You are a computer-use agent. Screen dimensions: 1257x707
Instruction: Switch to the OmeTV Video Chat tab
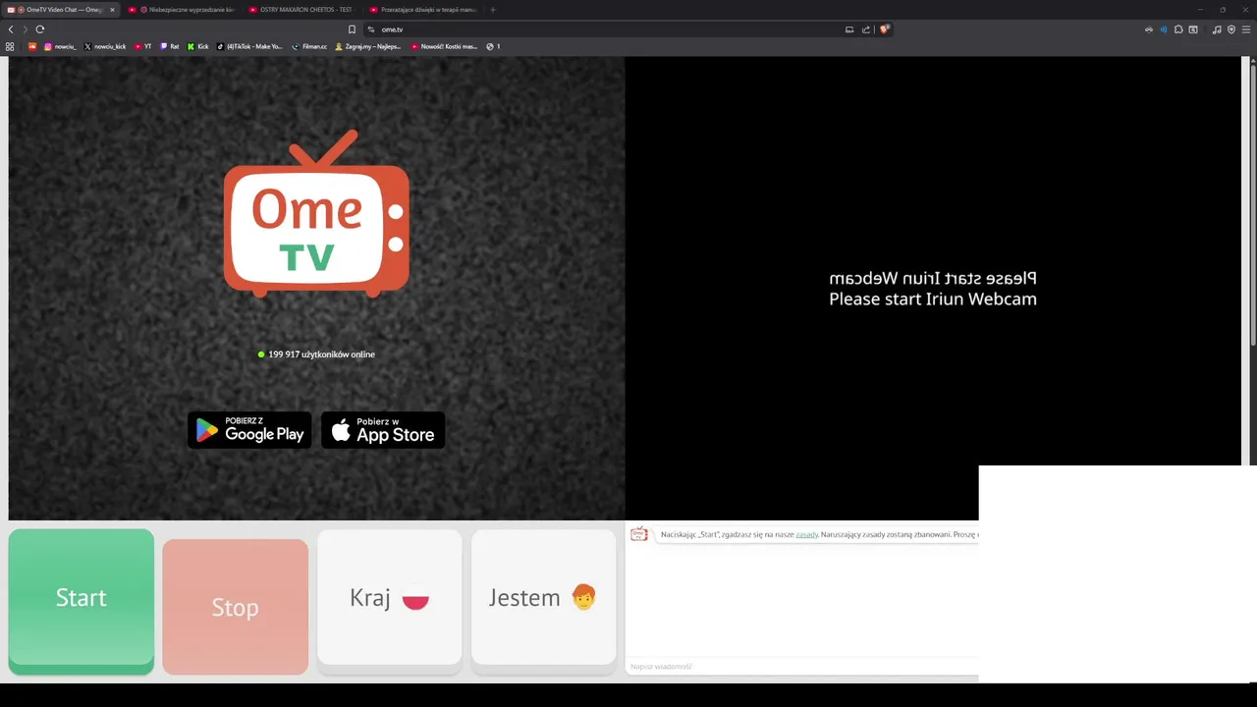tap(61, 10)
